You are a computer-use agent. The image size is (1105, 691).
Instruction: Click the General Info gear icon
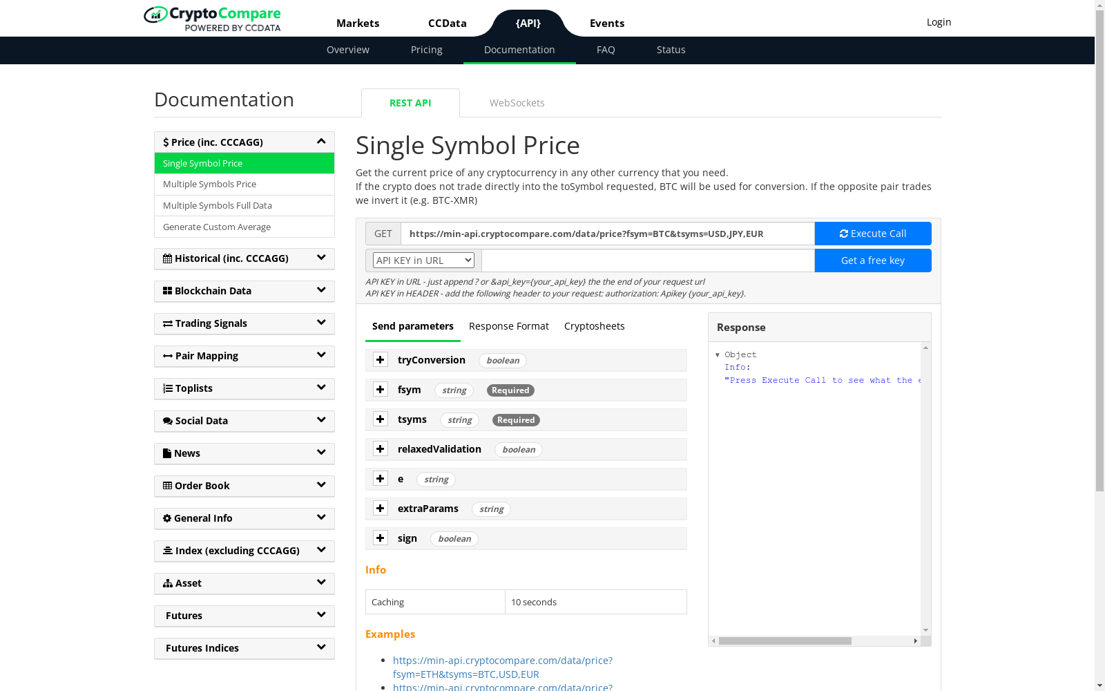[x=167, y=518]
